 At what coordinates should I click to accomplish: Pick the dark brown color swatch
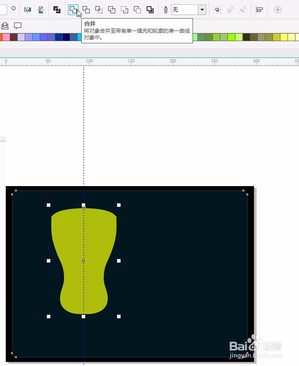point(14,37)
